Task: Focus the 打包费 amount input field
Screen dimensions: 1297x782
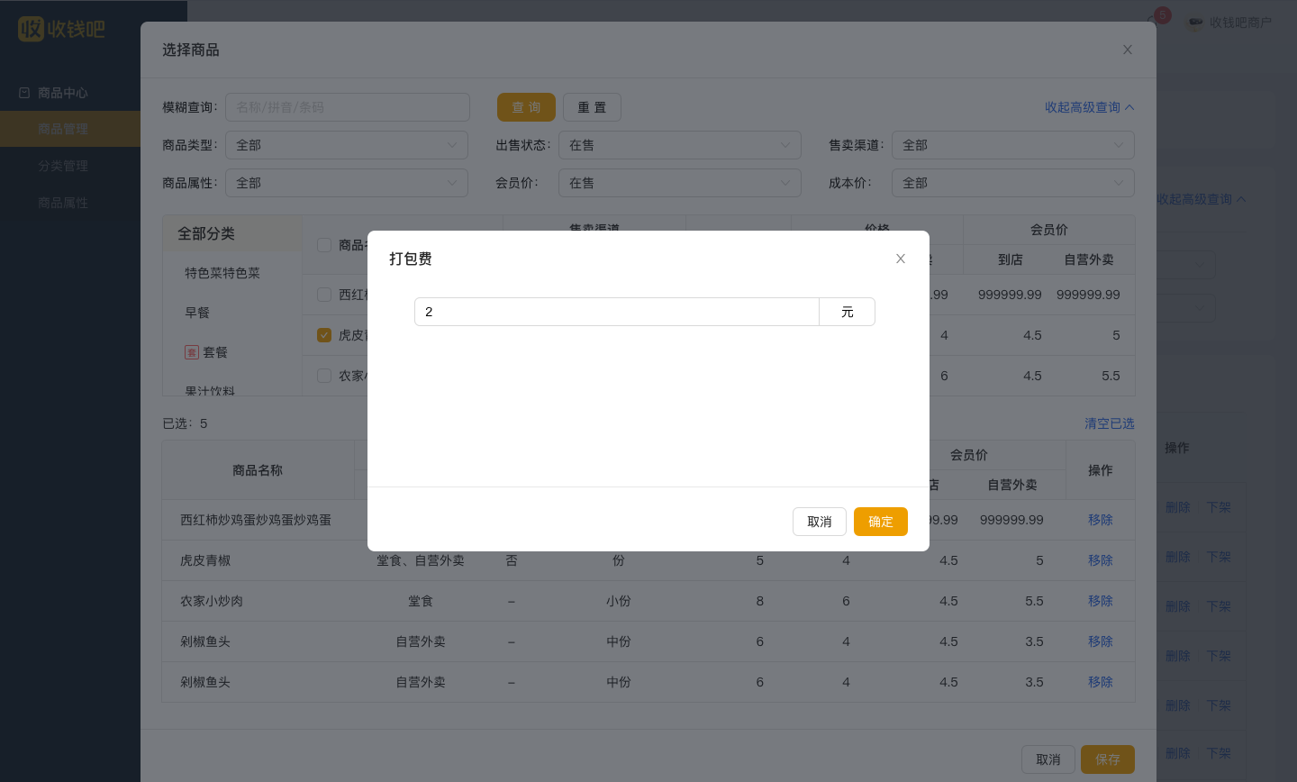Action: [617, 312]
